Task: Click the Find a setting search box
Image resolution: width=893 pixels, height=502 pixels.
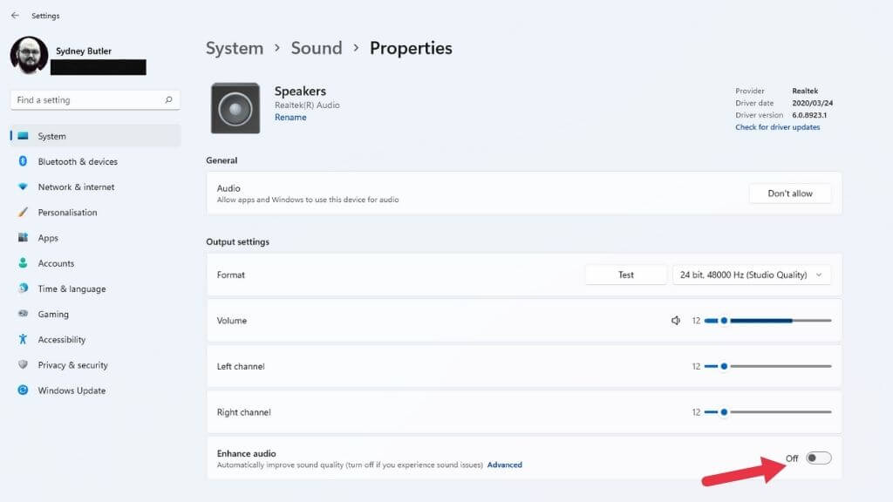Action: coord(87,100)
